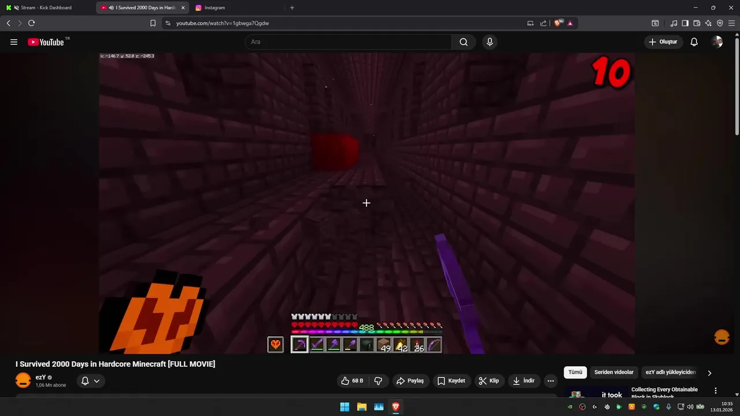Select ezY adlı yükleyiciden chip

671,373
